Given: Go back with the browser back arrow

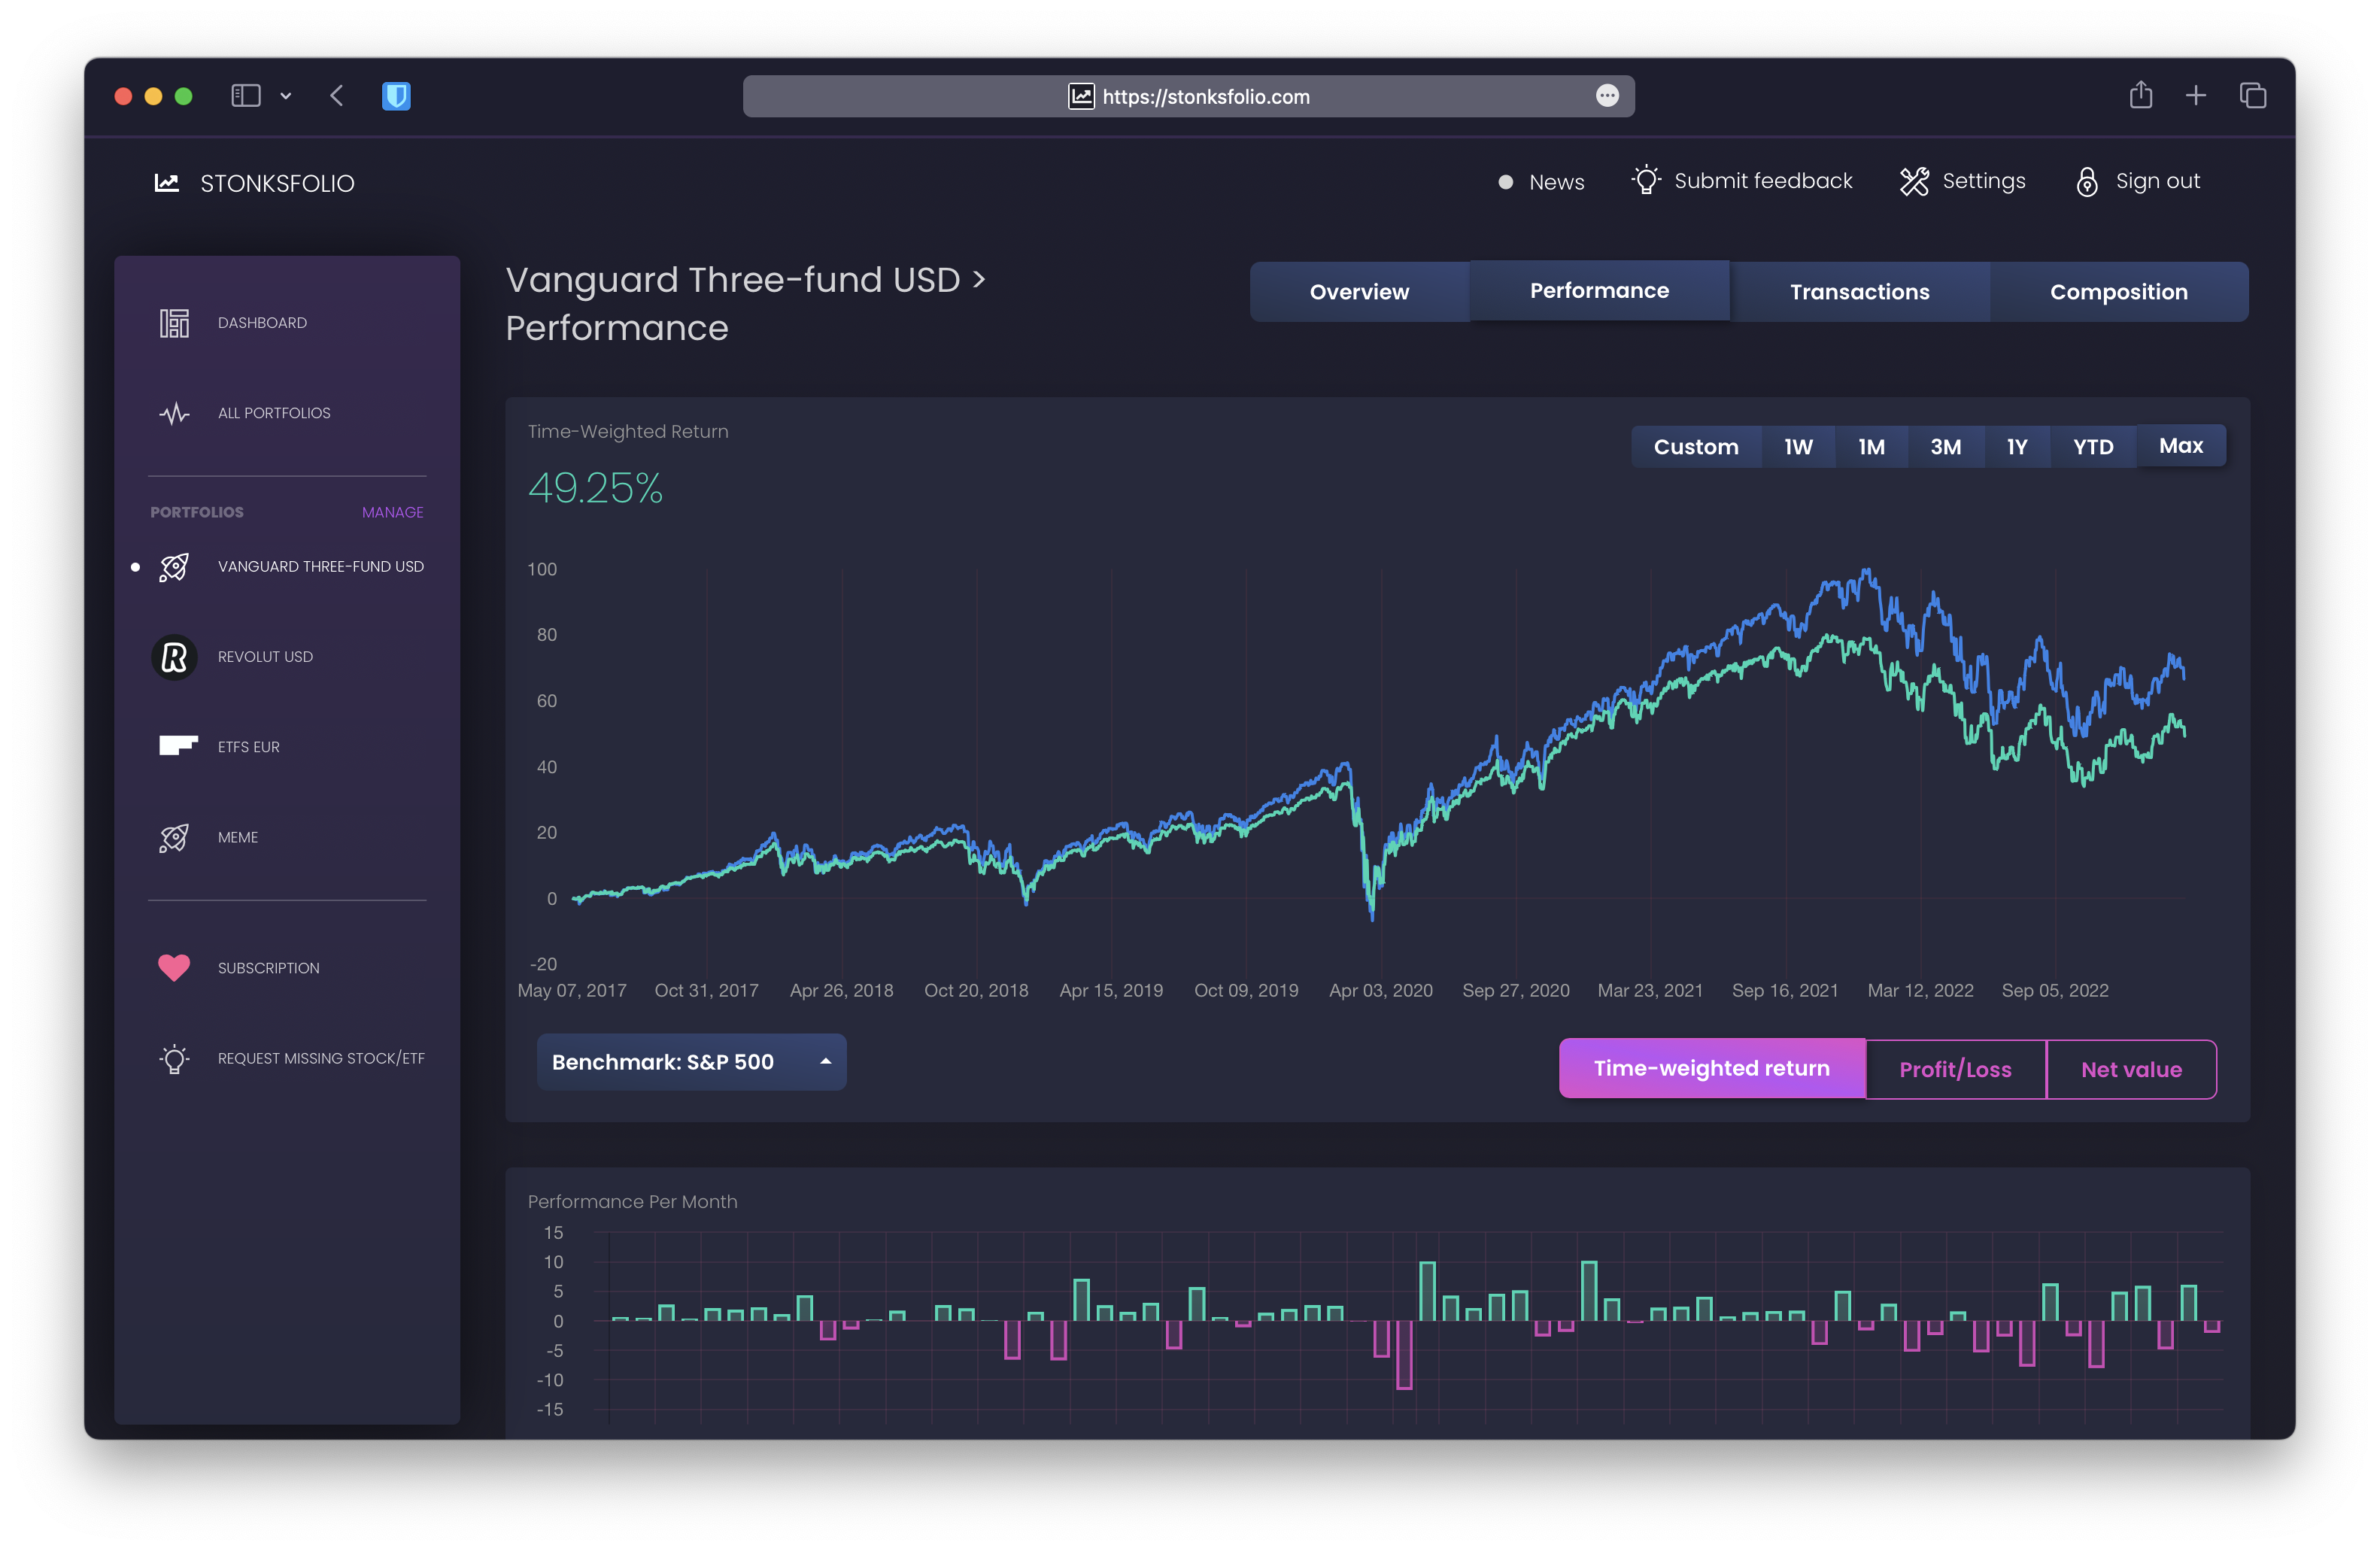Looking at the screenshot, I should (337, 96).
